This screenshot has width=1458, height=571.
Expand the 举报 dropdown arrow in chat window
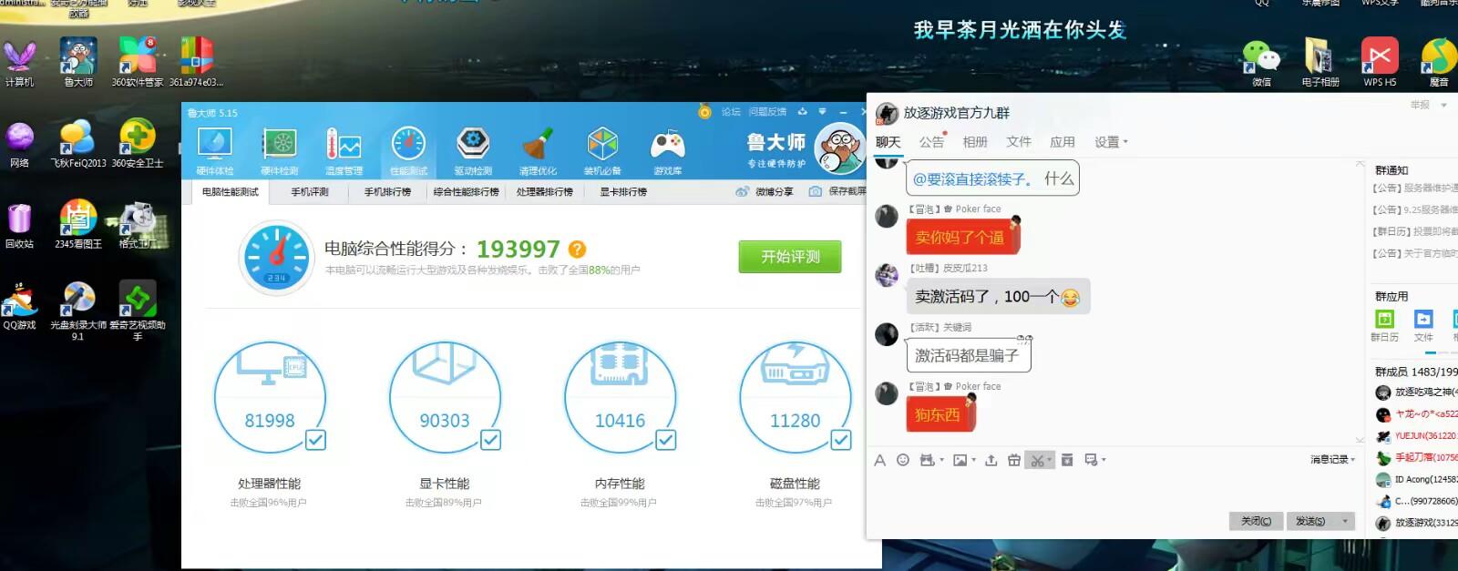click(1444, 106)
